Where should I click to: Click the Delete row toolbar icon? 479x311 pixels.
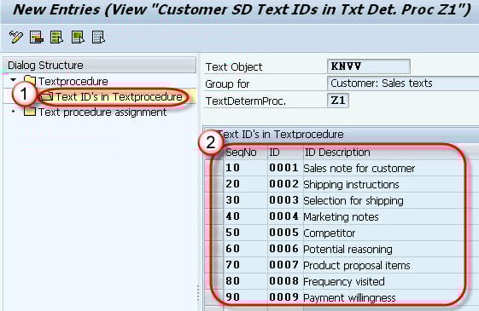[37, 37]
